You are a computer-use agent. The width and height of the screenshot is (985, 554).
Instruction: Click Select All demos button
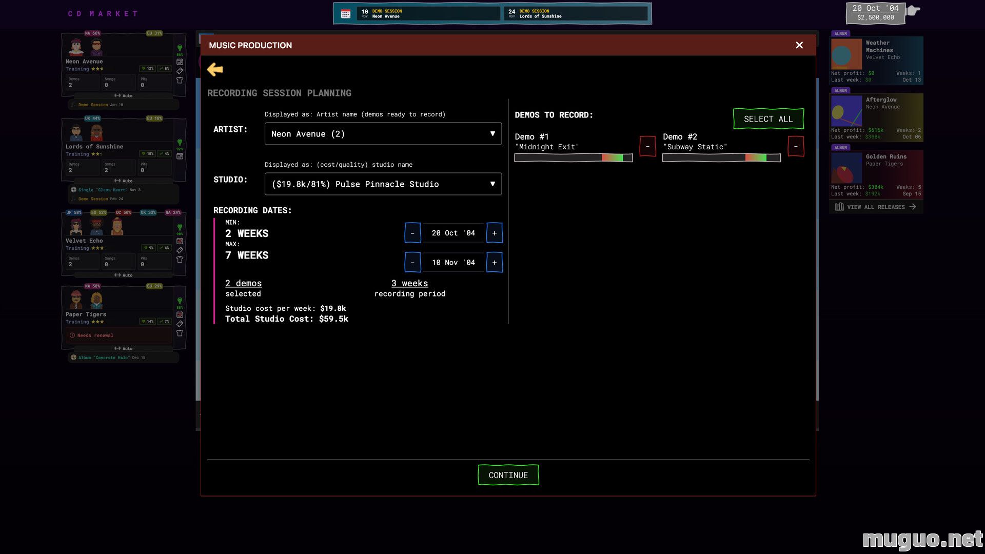click(768, 119)
